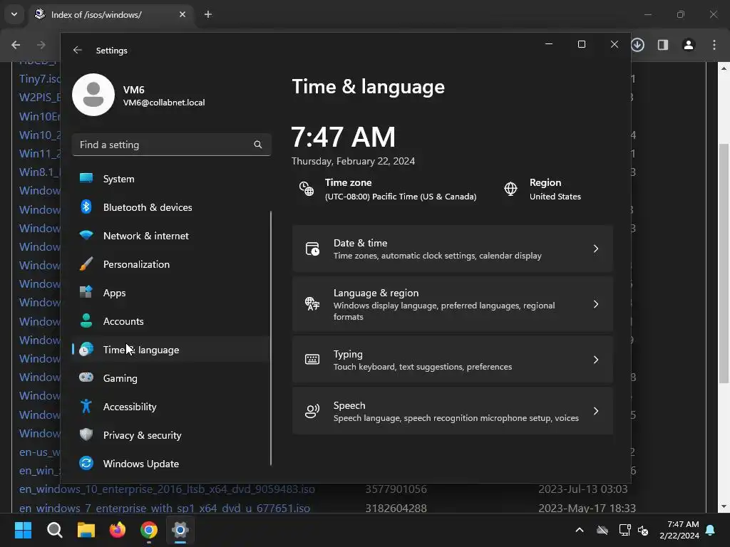Viewport: 730px width, 547px height.
Task: Click the Bluetooth & devices icon
Action: coord(86,207)
